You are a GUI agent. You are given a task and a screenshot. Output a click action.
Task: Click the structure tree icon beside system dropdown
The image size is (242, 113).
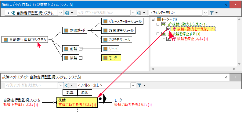(x=67, y=13)
